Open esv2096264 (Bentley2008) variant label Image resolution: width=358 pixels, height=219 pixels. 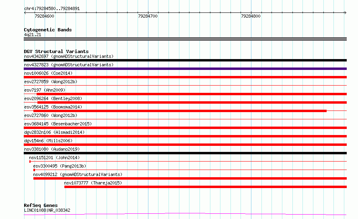[53, 98]
